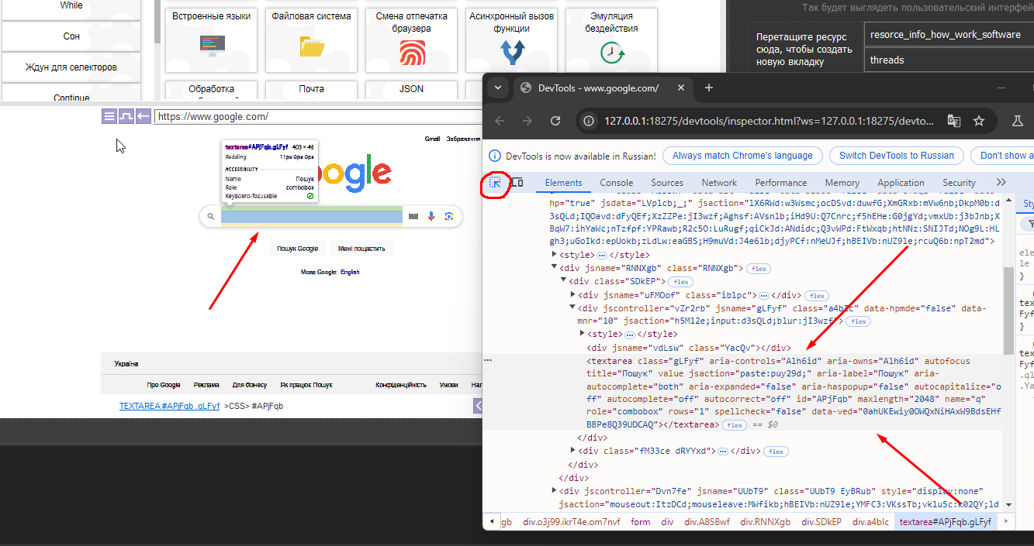Expand the div class fM33ce dRYYxd node

(573, 451)
